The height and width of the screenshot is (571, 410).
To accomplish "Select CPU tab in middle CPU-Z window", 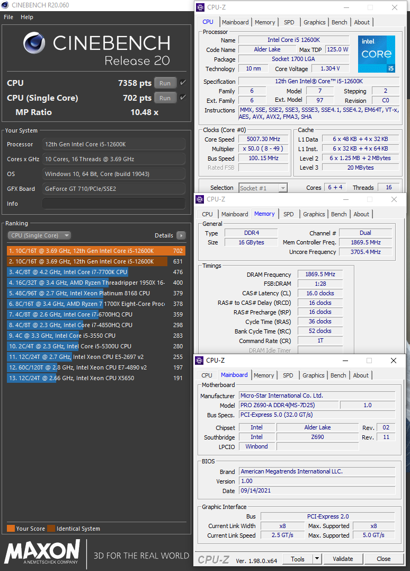I will (207, 214).
